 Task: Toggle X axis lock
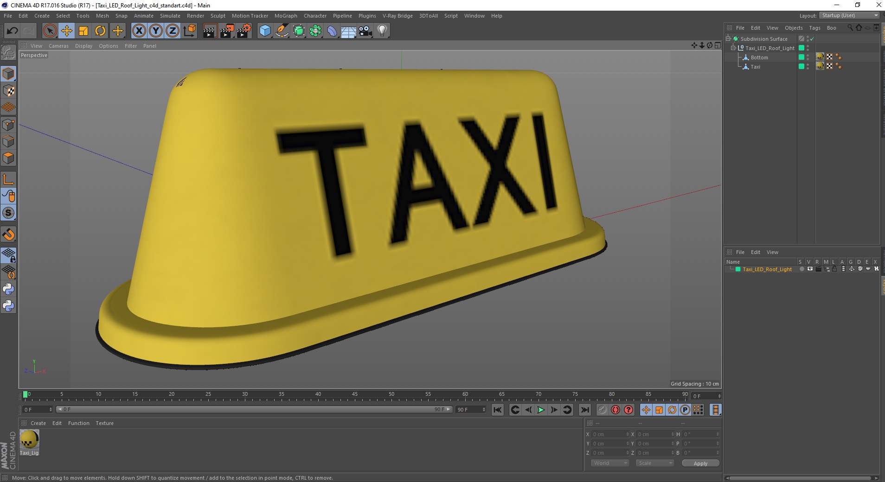(x=139, y=31)
